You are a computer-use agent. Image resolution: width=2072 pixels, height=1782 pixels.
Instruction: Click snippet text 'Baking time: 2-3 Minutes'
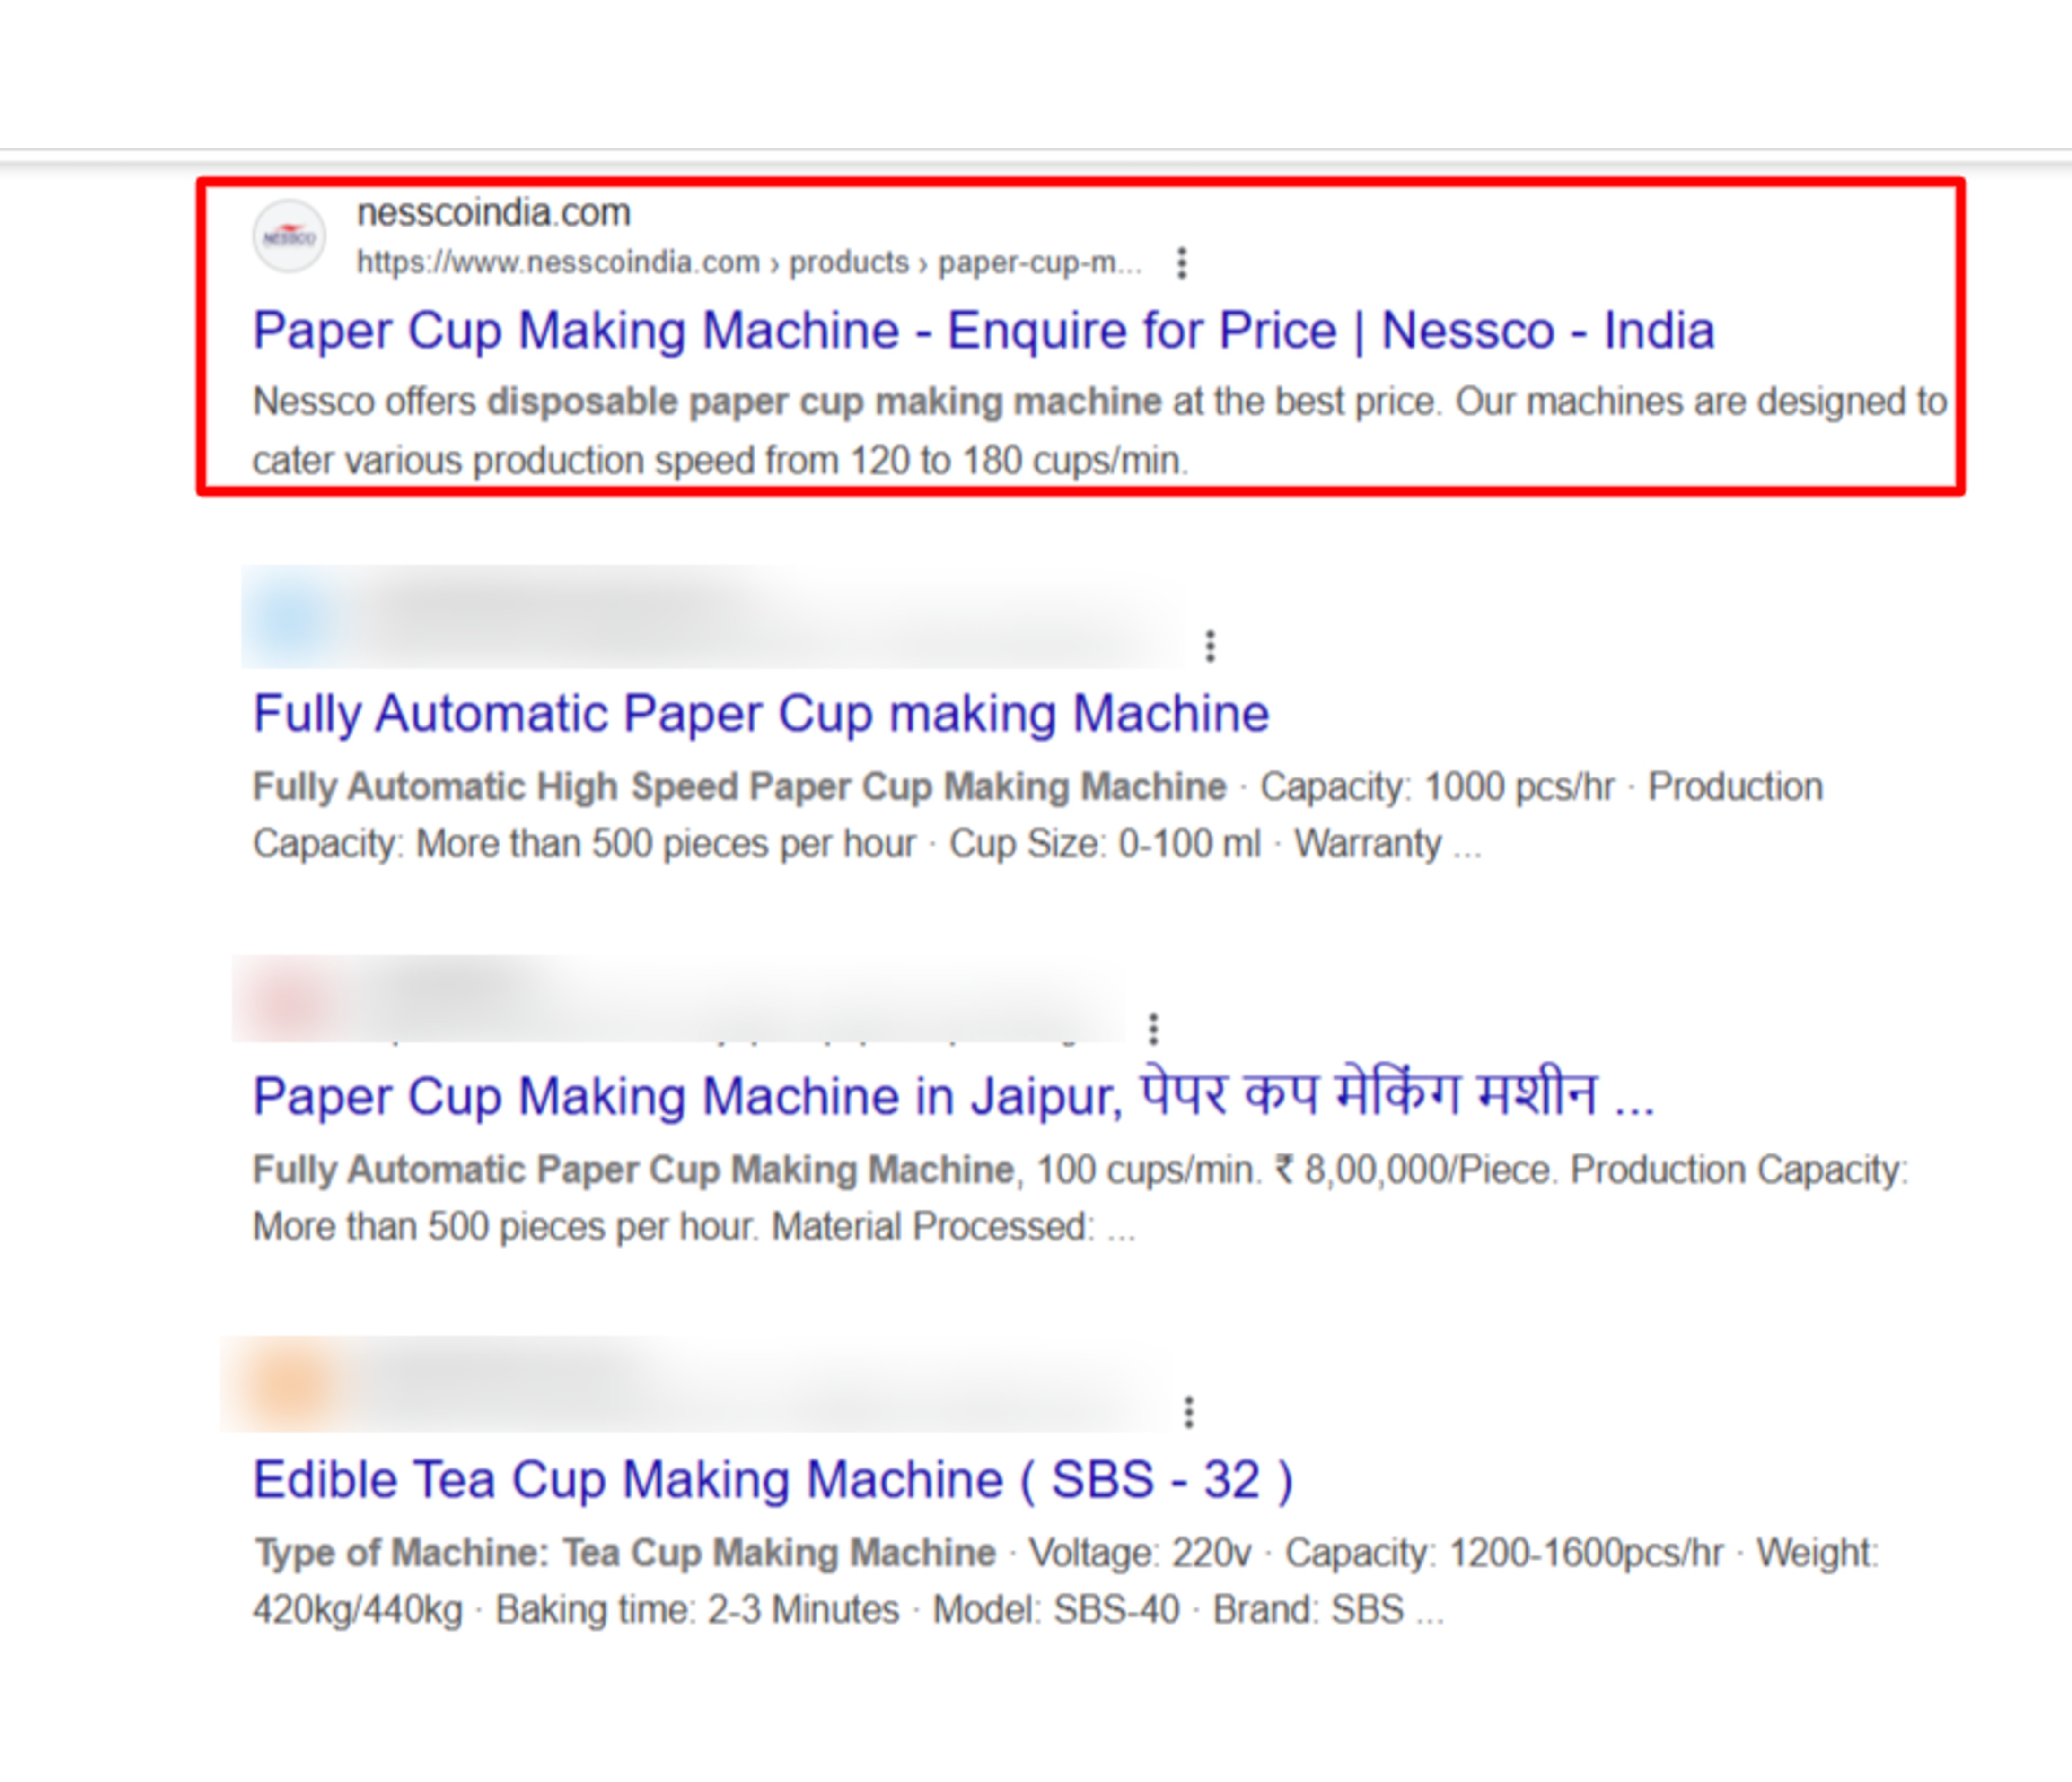pos(697,1610)
